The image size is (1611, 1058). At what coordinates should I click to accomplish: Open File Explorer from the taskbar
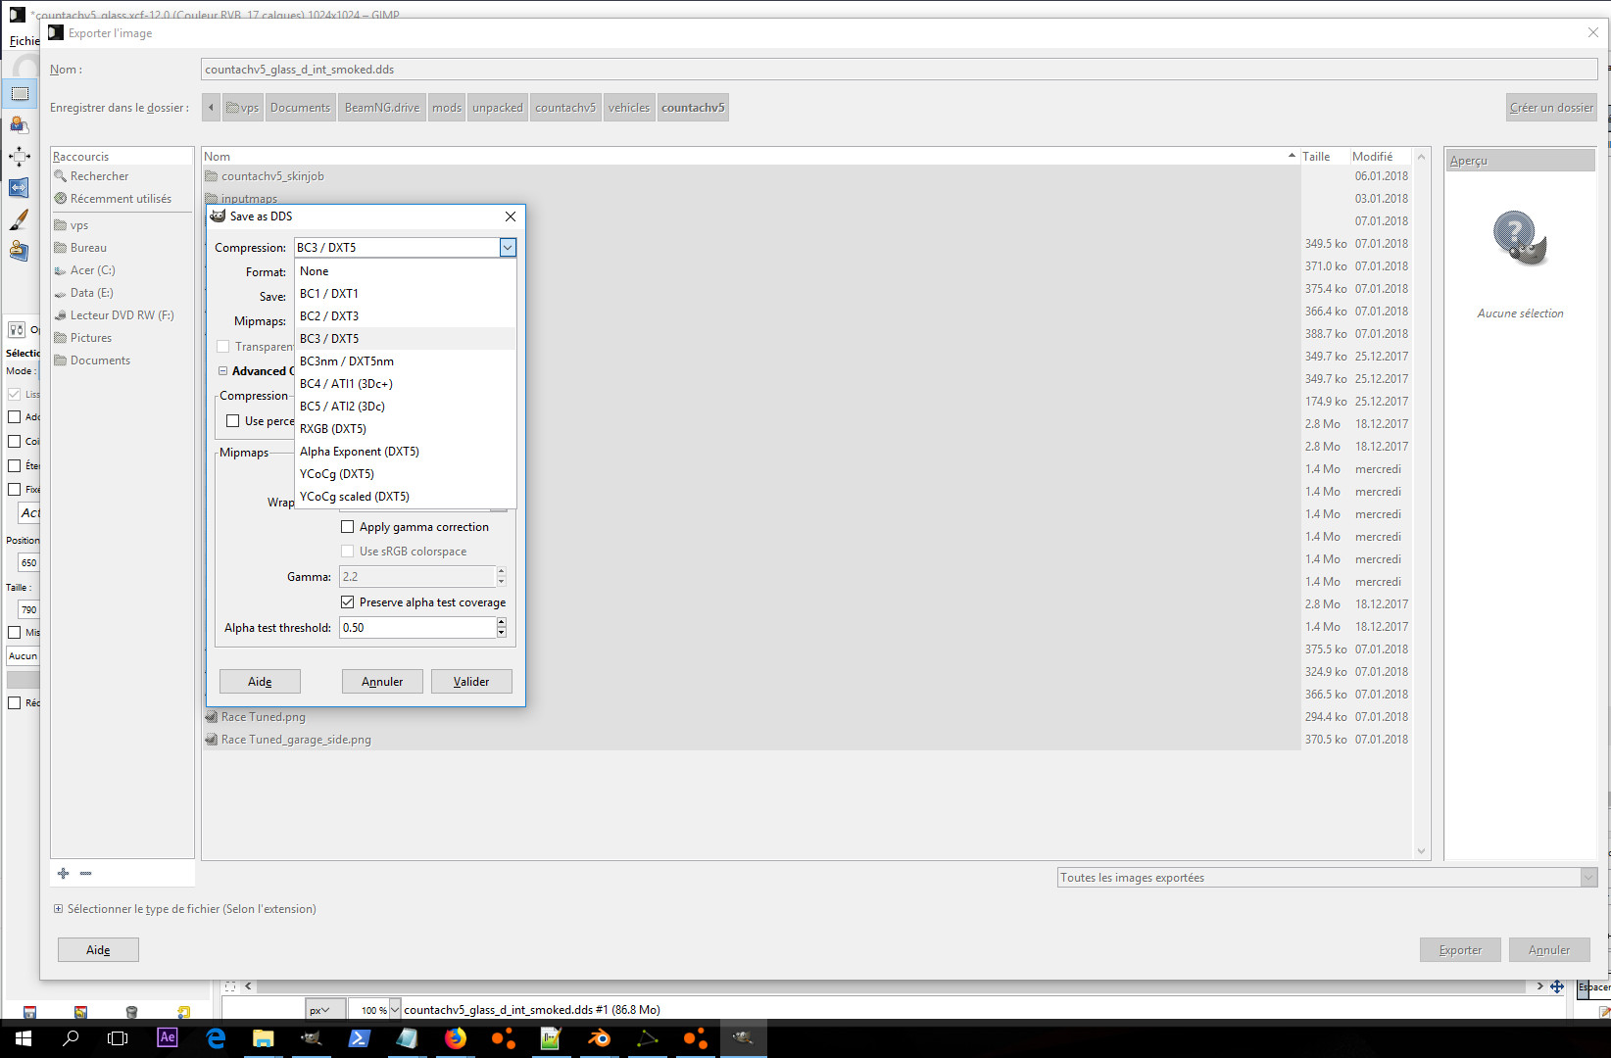click(263, 1038)
